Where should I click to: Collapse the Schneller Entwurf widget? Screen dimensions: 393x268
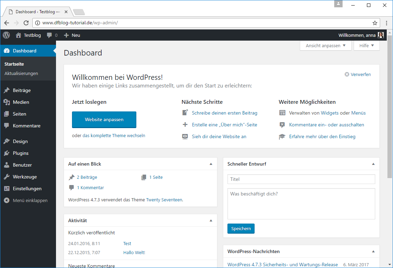(373, 164)
